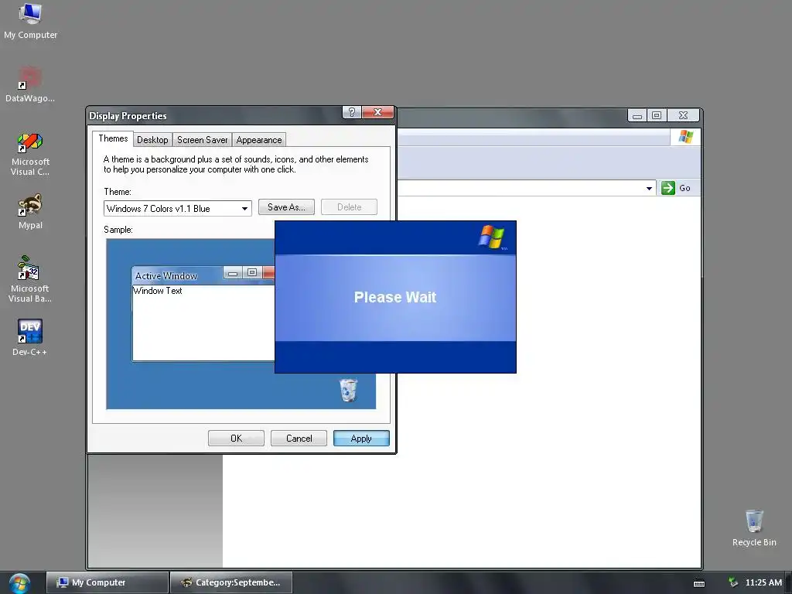Click the 11:25 AM clock
The height and width of the screenshot is (594, 792).
(x=763, y=582)
